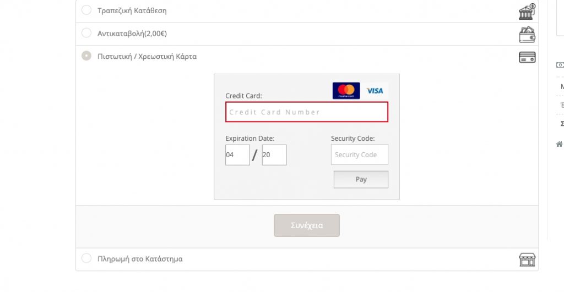Click the wallet cash-on-delivery icon
564x293 pixels.
click(527, 35)
